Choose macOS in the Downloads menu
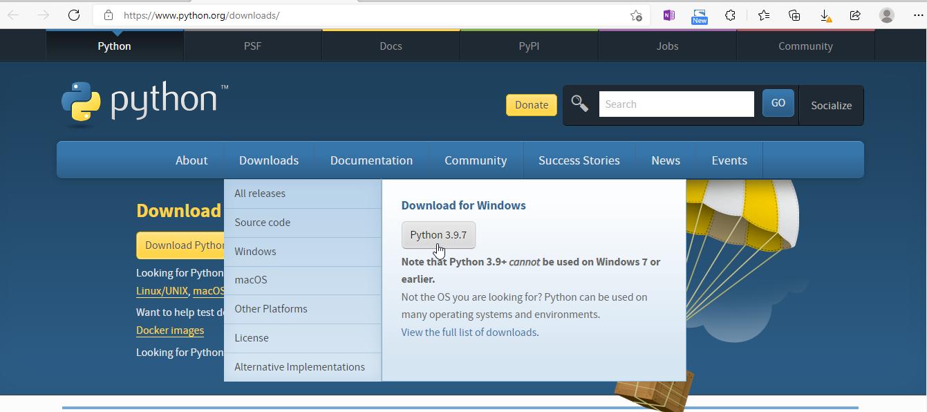Viewport: 927px width, 412px height. (251, 280)
